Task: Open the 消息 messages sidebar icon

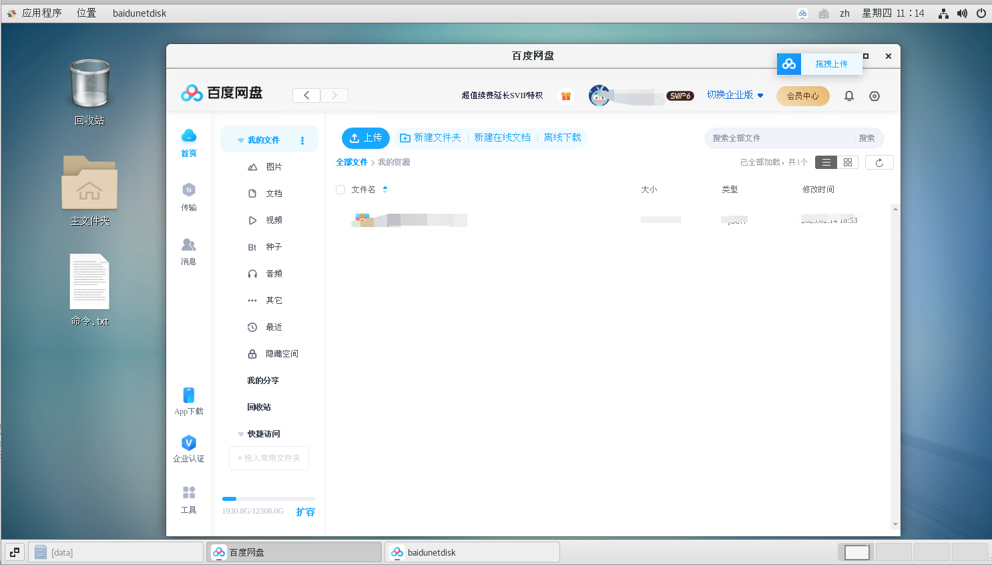Action: coord(189,244)
